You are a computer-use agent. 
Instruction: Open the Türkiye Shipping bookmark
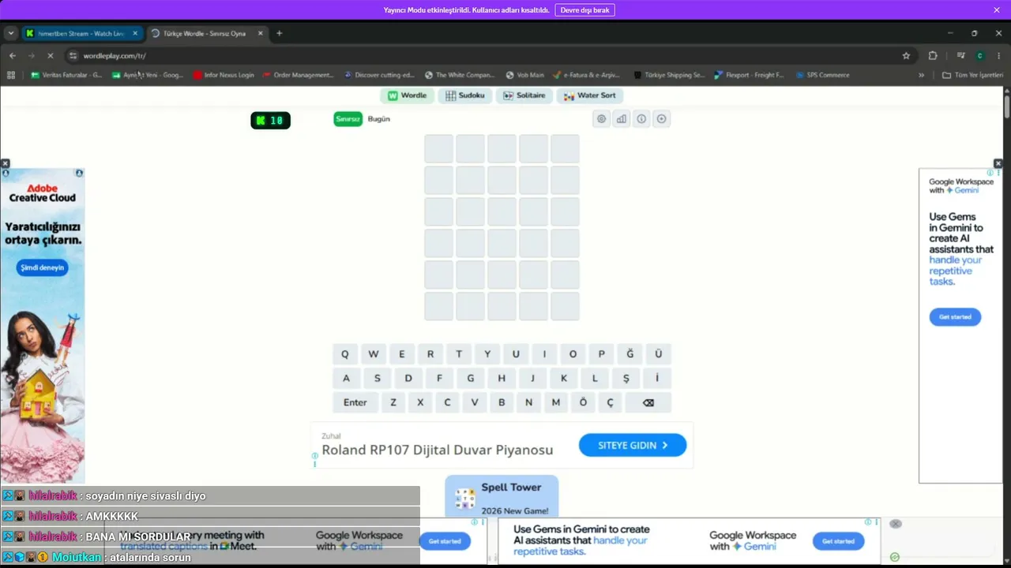670,75
